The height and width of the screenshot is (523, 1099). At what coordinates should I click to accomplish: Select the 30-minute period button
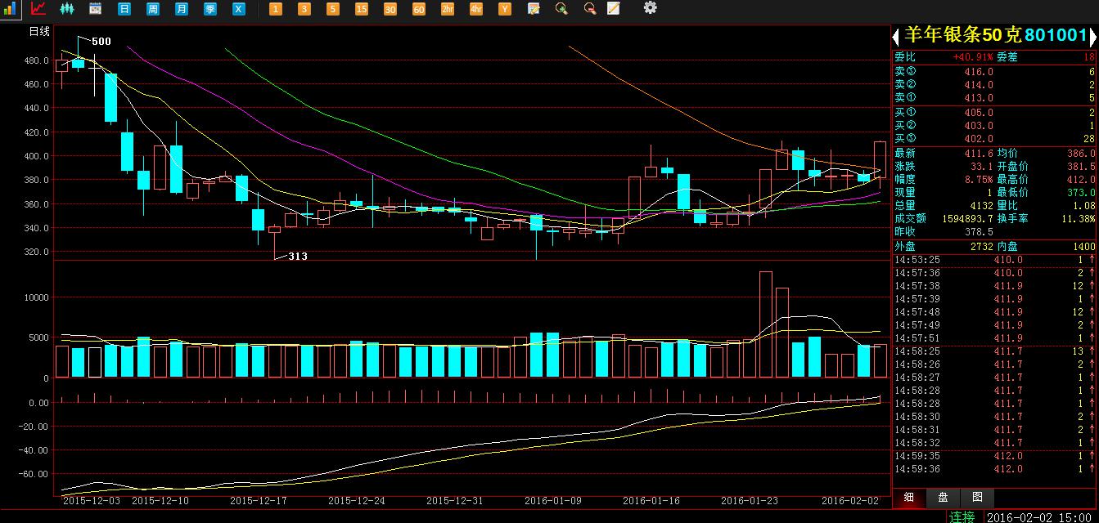tap(390, 8)
